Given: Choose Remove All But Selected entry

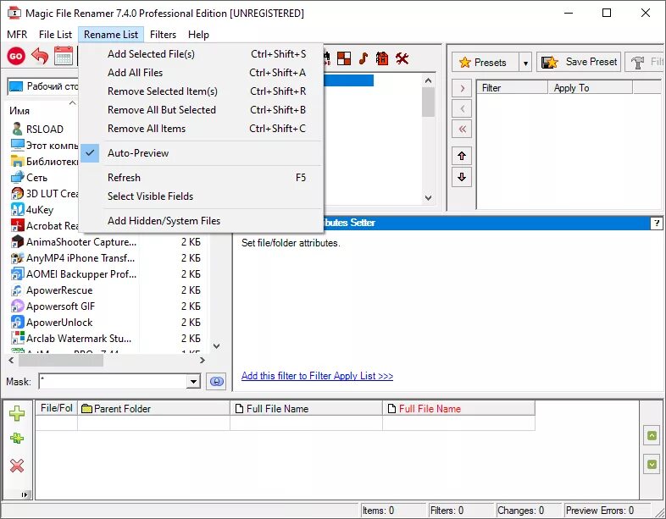Looking at the screenshot, I should pos(202,110).
